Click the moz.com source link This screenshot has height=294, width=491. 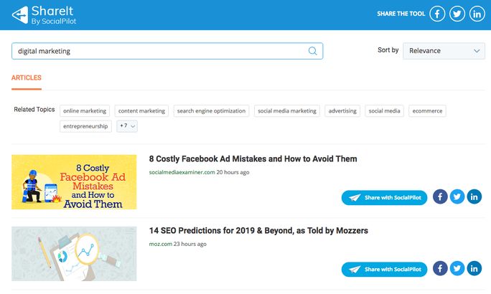(161, 244)
